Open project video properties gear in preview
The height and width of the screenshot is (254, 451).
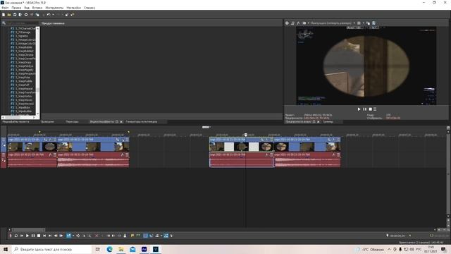click(287, 23)
